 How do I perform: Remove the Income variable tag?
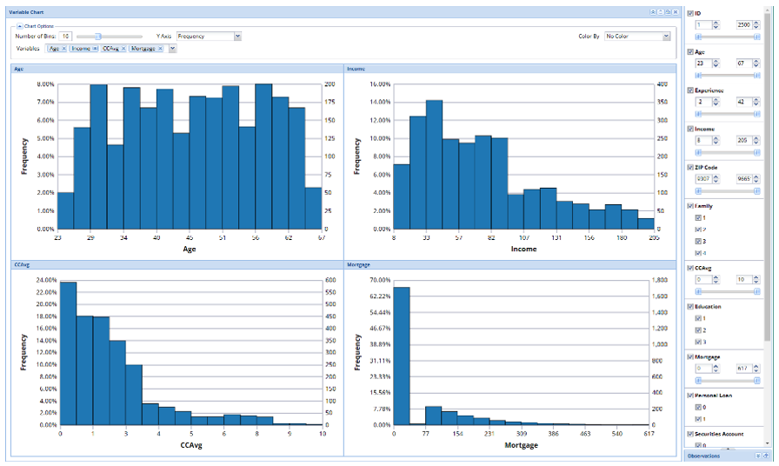pos(95,49)
